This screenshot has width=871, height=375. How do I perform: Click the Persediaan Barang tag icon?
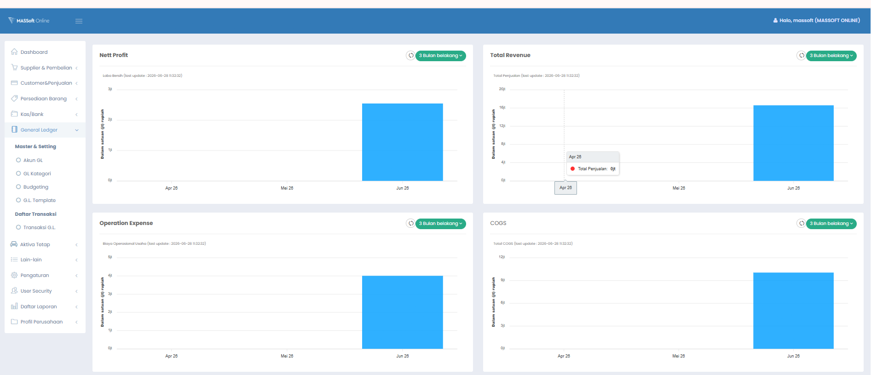[14, 98]
